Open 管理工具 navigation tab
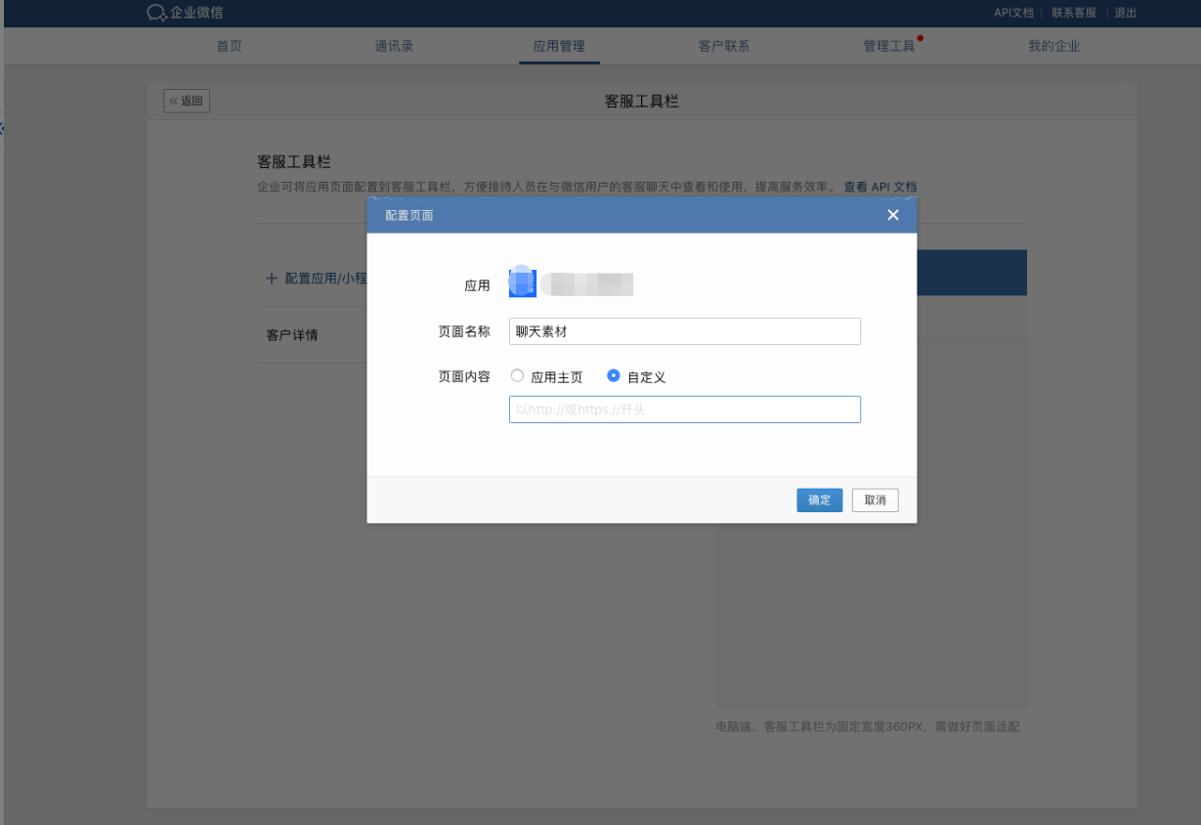The height and width of the screenshot is (825, 1201). (889, 46)
